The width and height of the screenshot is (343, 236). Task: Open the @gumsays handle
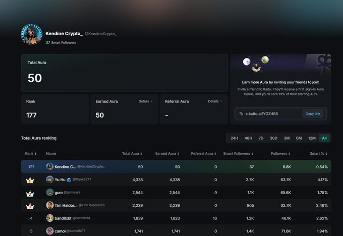tap(72, 192)
